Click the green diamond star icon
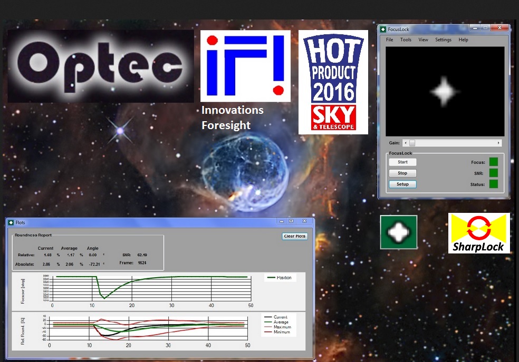 click(398, 232)
